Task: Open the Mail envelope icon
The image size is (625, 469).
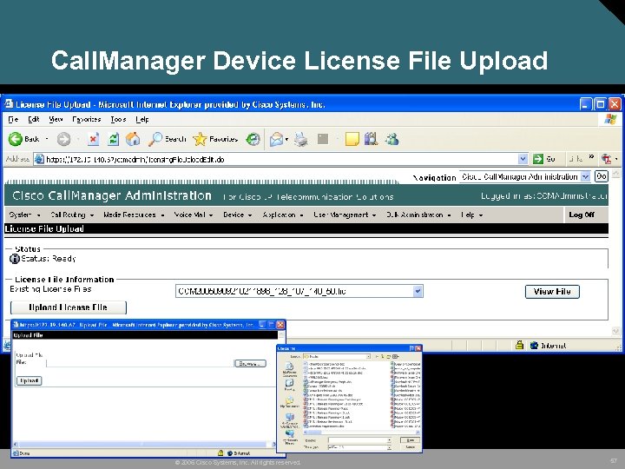Action: coord(276,139)
